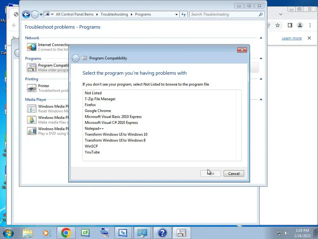Click All Control Panel Items breadcrumb
The height and width of the screenshot is (239, 318).
(75, 14)
